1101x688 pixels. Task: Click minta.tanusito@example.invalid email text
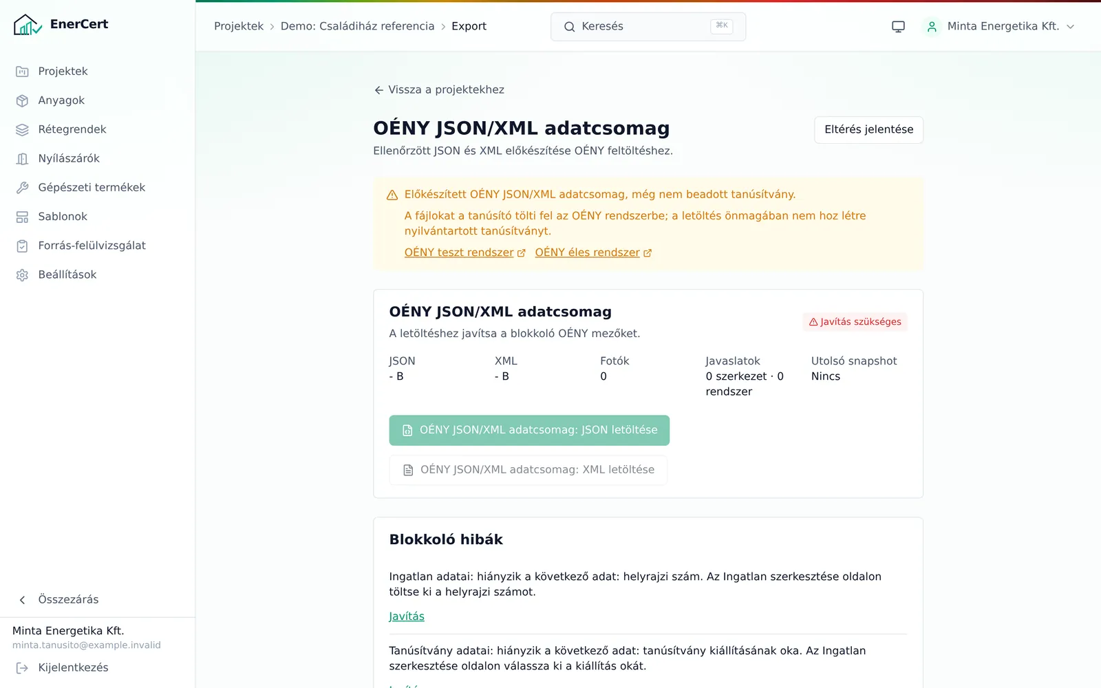[x=87, y=645]
